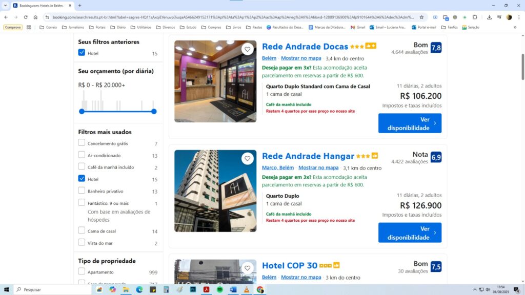The height and width of the screenshot is (295, 525).
Task: Tick the Vista do mar checkbox
Action: [82, 242]
